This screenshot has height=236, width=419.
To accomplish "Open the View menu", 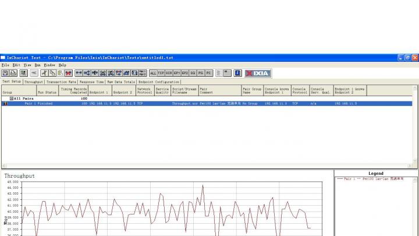I will click(27, 65).
